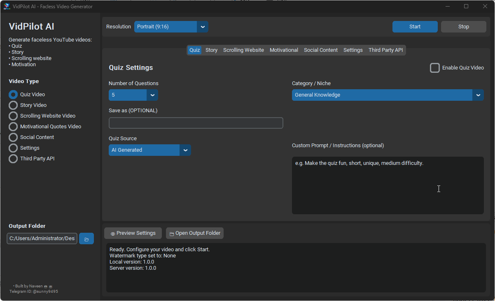The image size is (495, 301).
Task: Click the VidPilot AI app icon in title bar
Action: click(7, 6)
